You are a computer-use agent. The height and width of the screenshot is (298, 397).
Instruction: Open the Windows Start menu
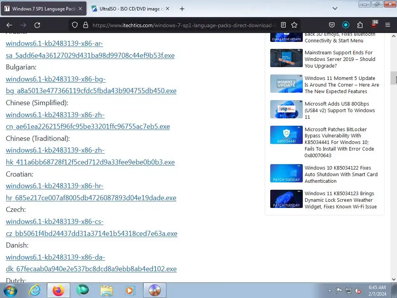(x=10, y=290)
